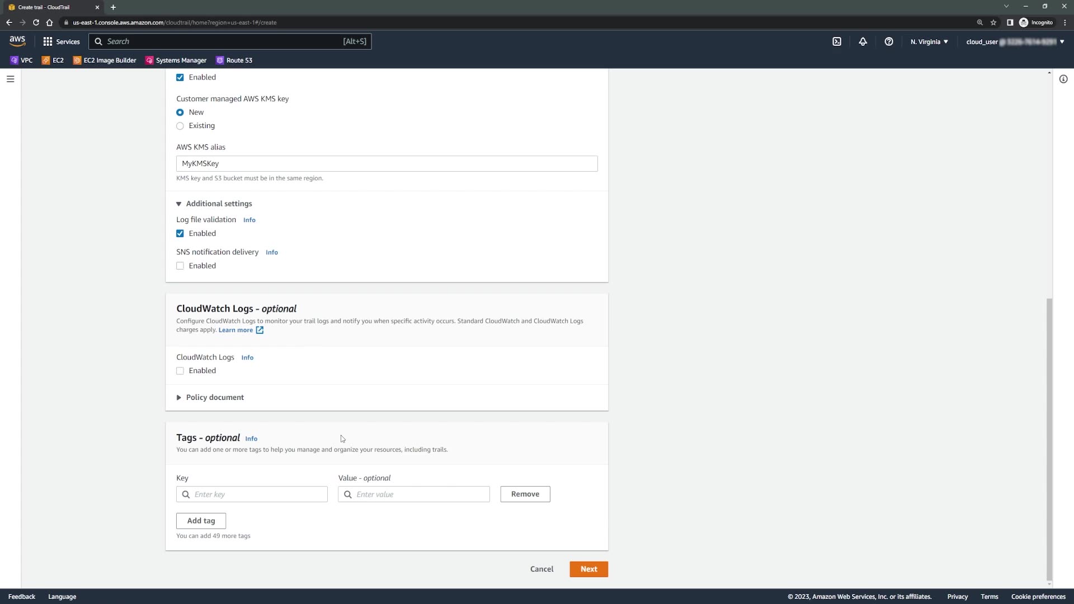
Task: Disable Log file validation checkbox
Action: tap(180, 234)
